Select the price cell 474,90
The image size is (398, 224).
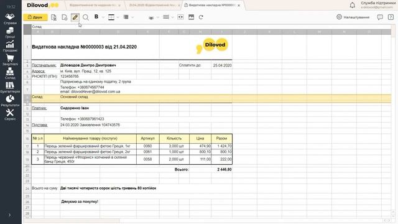coord(200,146)
